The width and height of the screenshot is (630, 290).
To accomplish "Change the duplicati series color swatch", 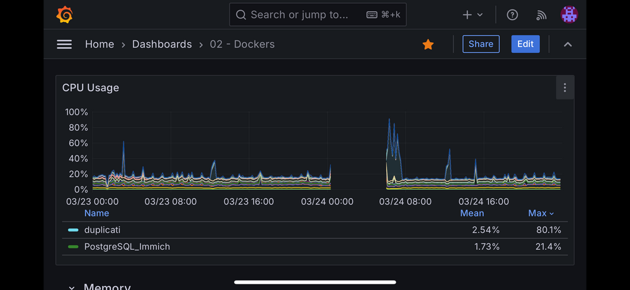I will pyautogui.click(x=73, y=230).
